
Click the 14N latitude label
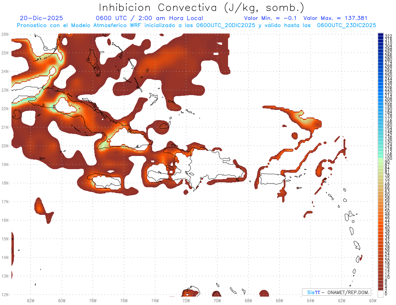[5, 257]
